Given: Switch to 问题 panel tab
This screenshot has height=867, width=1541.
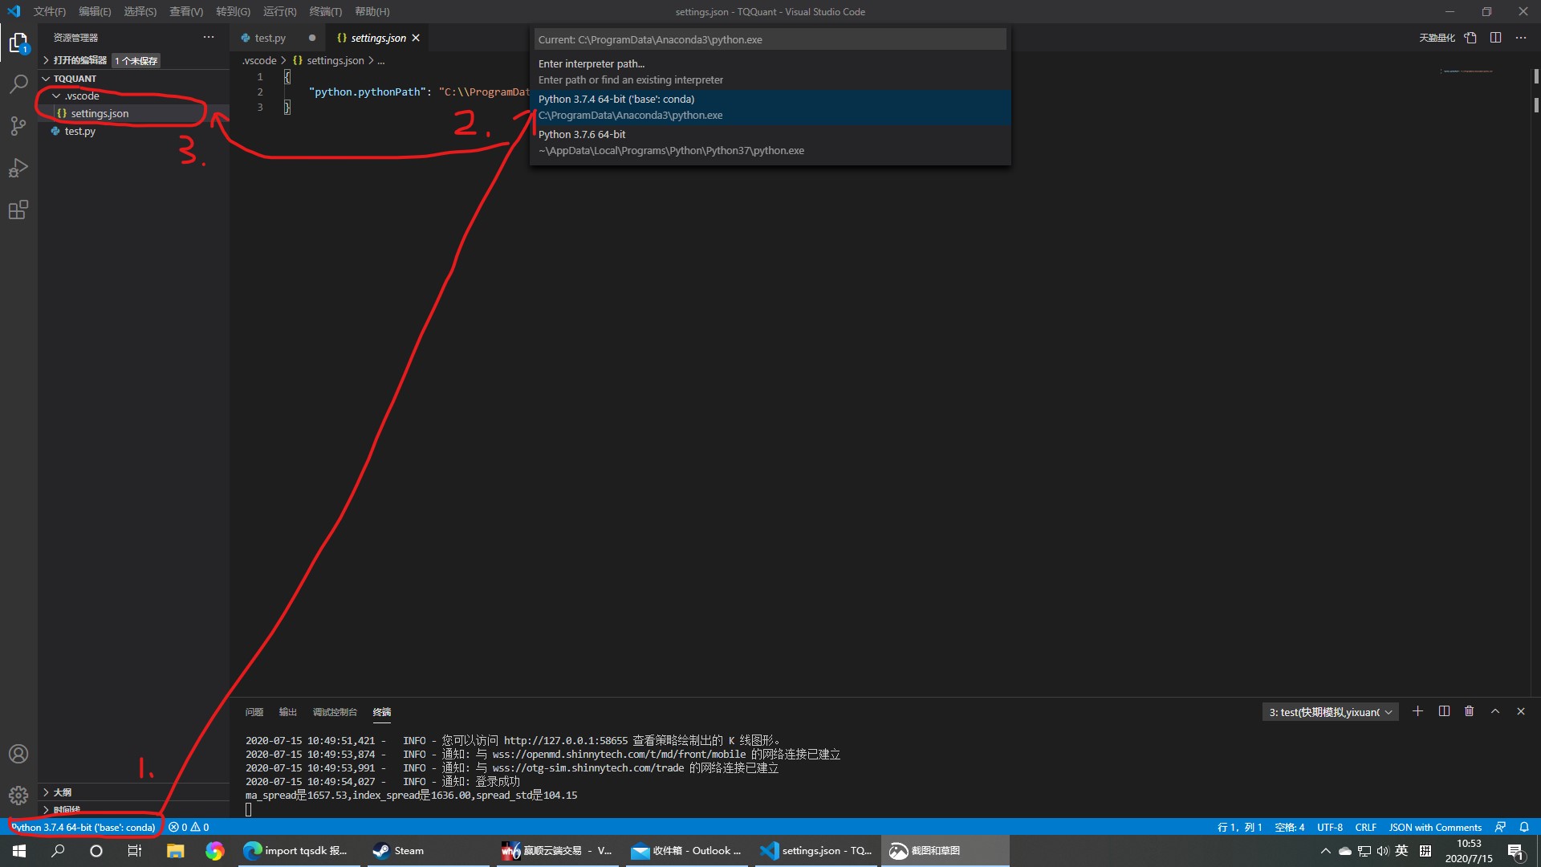Looking at the screenshot, I should click(x=254, y=712).
